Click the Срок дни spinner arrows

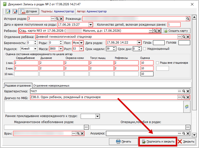(139, 49)
